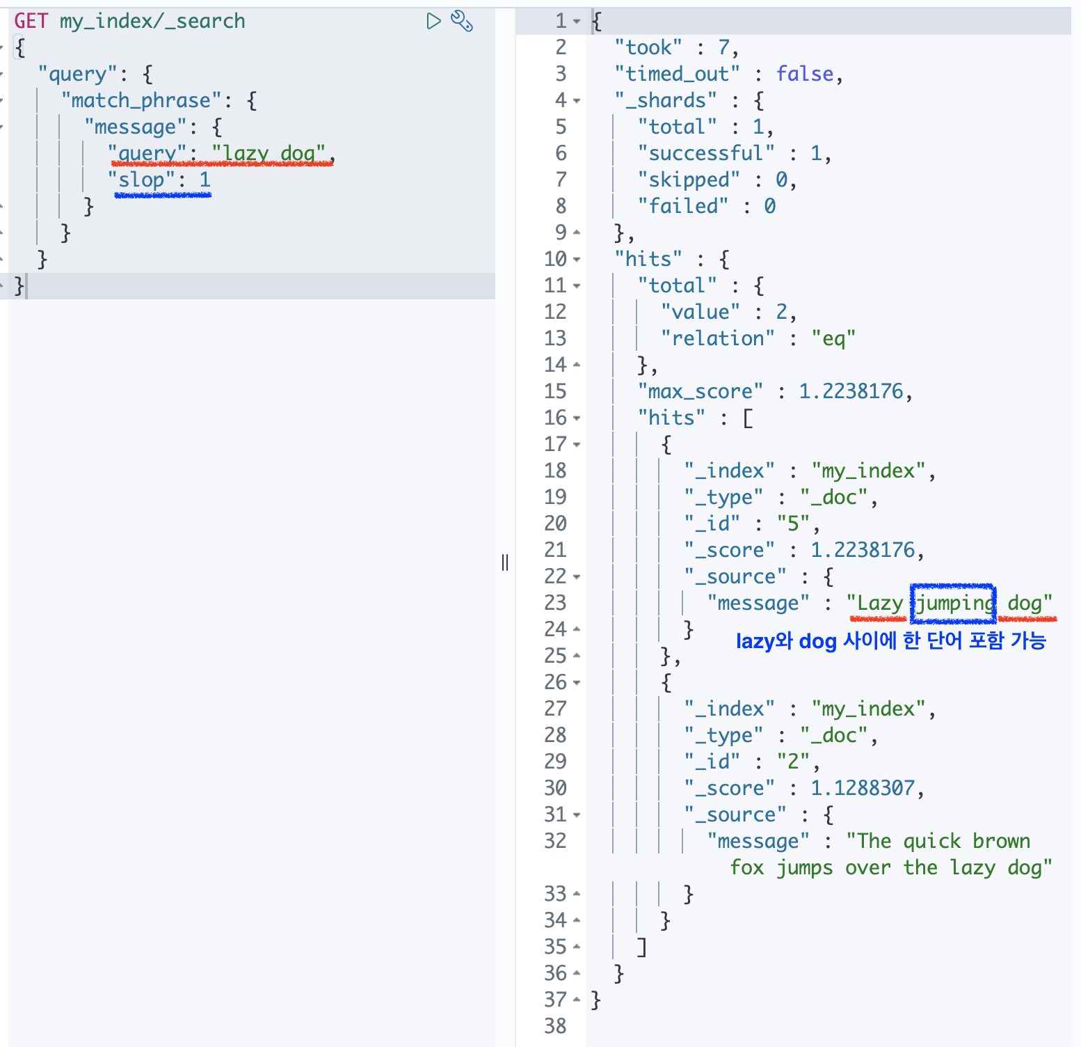Collapse the "hits" object on line 10
Screen dimensions: 1081x1047
[x=575, y=258]
